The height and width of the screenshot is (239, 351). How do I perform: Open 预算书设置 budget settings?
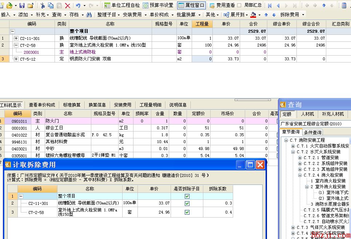click(x=158, y=5)
